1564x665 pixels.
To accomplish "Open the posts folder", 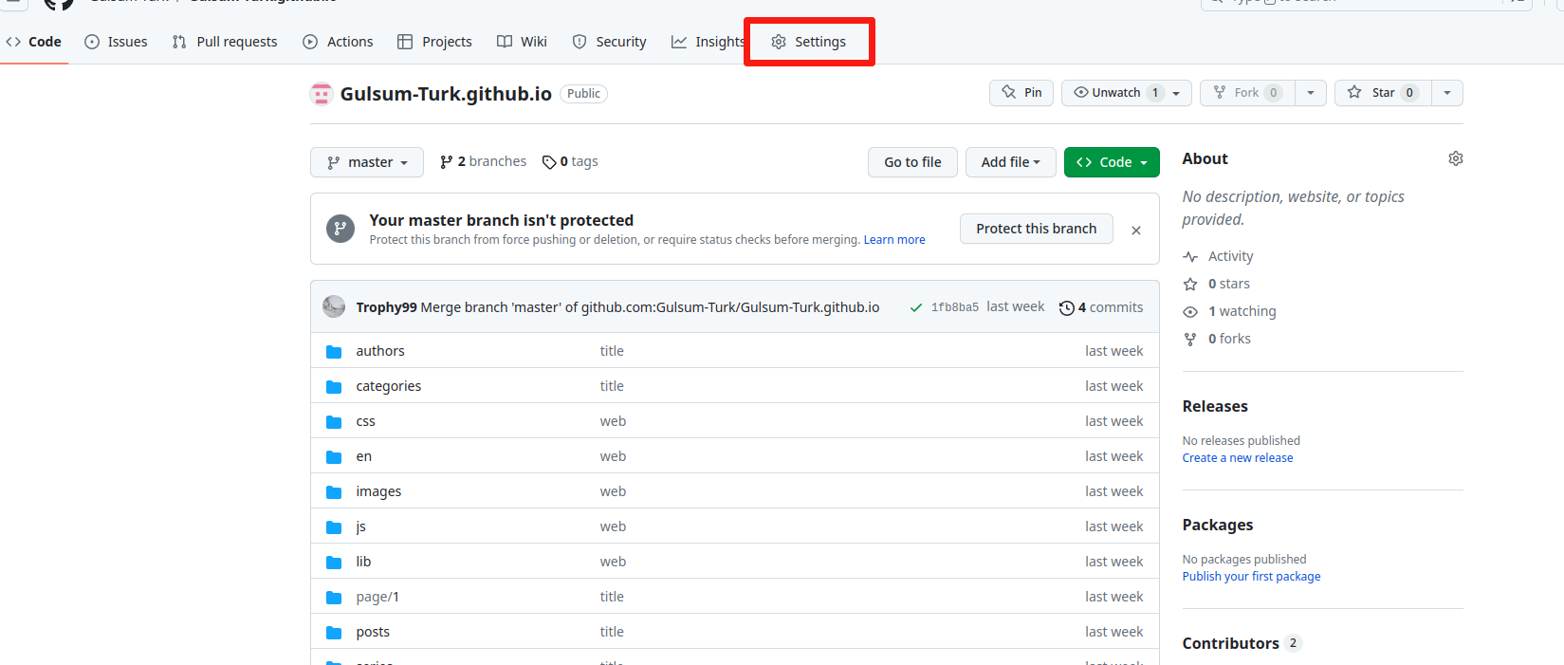I will pyautogui.click(x=373, y=632).
